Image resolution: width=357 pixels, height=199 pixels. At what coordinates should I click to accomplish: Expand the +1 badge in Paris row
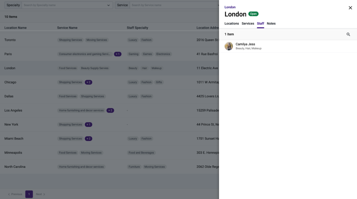pyautogui.click(x=118, y=54)
